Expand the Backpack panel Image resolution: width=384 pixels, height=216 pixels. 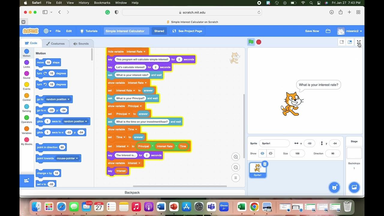click(132, 193)
